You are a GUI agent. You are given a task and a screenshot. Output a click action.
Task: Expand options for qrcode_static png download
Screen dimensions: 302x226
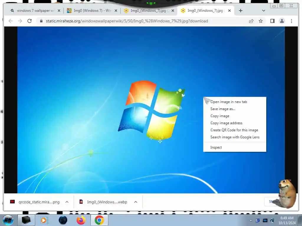click(x=67, y=202)
